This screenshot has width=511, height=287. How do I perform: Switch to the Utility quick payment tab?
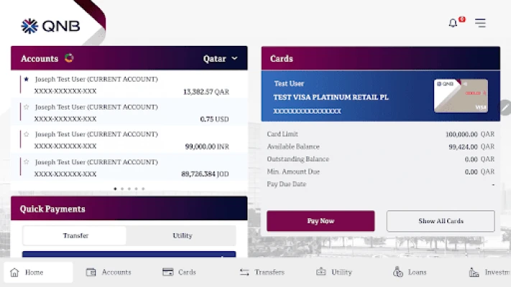(x=182, y=235)
